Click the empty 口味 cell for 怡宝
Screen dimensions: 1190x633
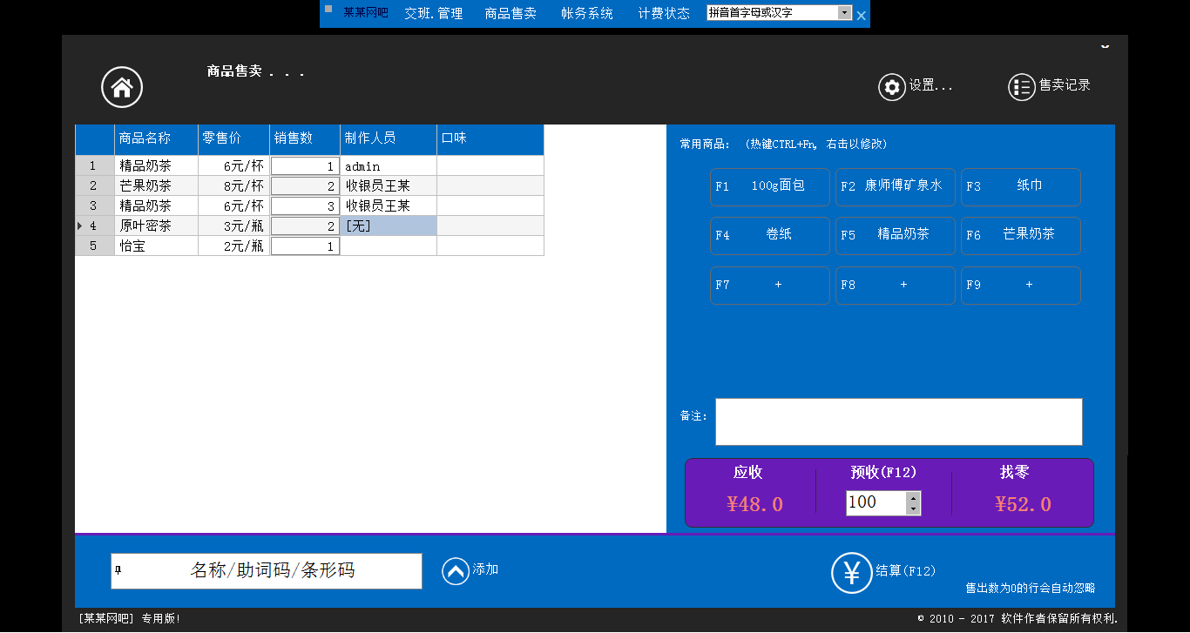click(490, 246)
